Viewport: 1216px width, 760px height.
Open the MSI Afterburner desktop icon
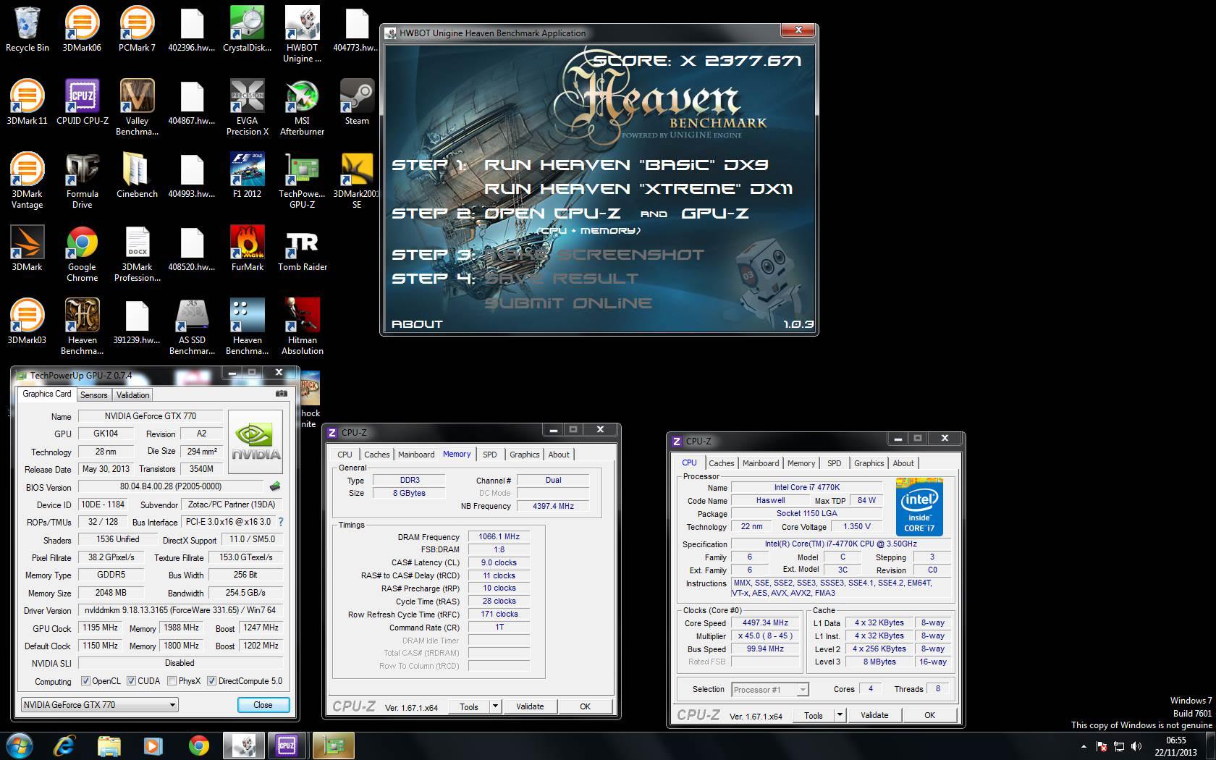pyautogui.click(x=302, y=108)
